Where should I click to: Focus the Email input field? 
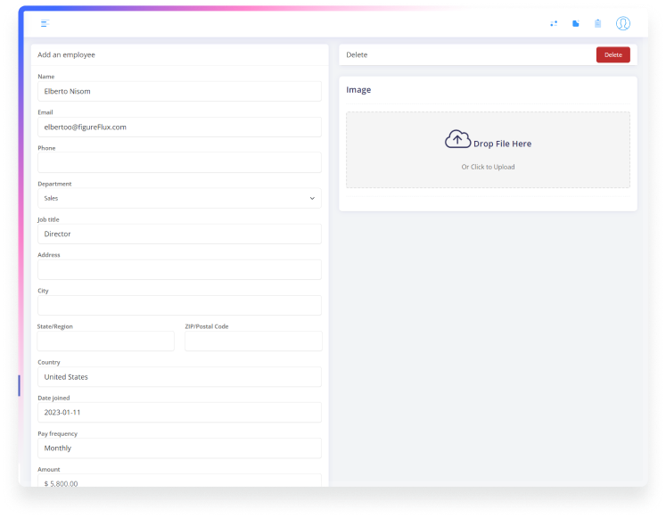pos(179,127)
